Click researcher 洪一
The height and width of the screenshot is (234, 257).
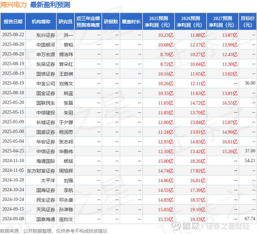[x=68, y=35]
